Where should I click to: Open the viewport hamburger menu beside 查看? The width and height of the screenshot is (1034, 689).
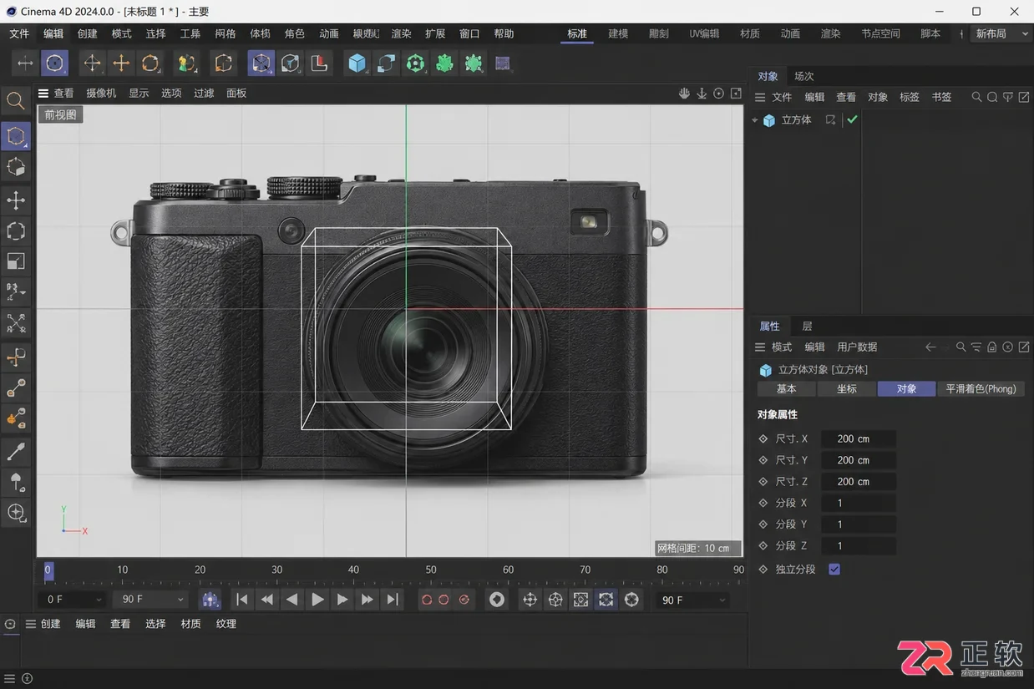pos(43,94)
